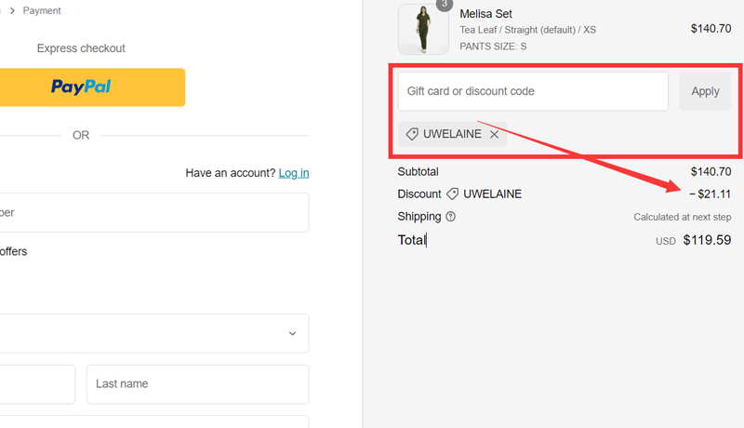Click the quantity badge on the product image
This screenshot has width=744, height=428.
pos(445,4)
